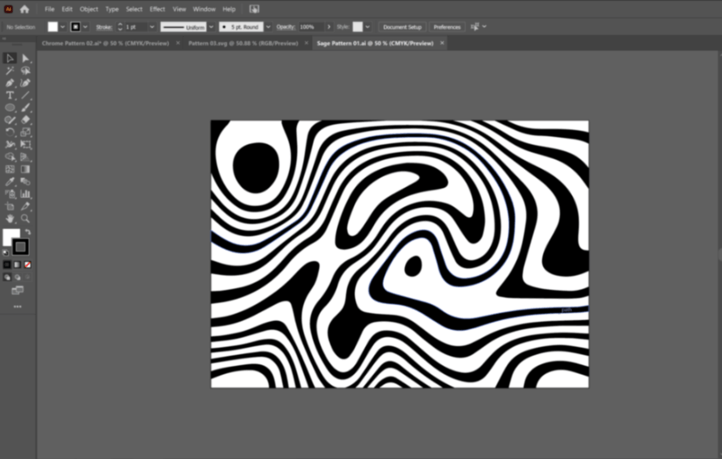
Task: Open the Fill color dropdown arrow
Action: pos(62,27)
